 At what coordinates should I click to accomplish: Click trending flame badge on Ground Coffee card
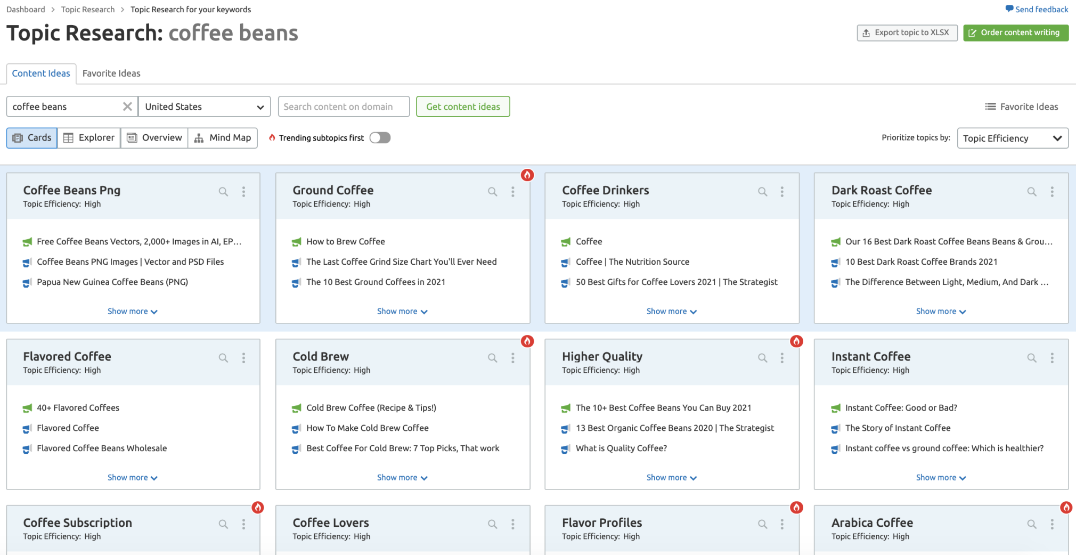[527, 175]
